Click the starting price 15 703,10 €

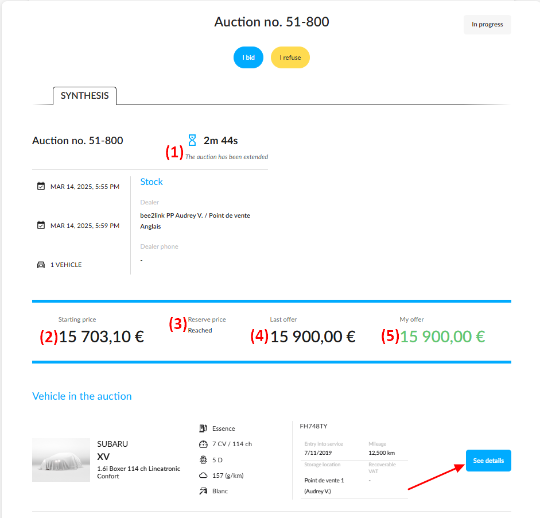point(101,337)
